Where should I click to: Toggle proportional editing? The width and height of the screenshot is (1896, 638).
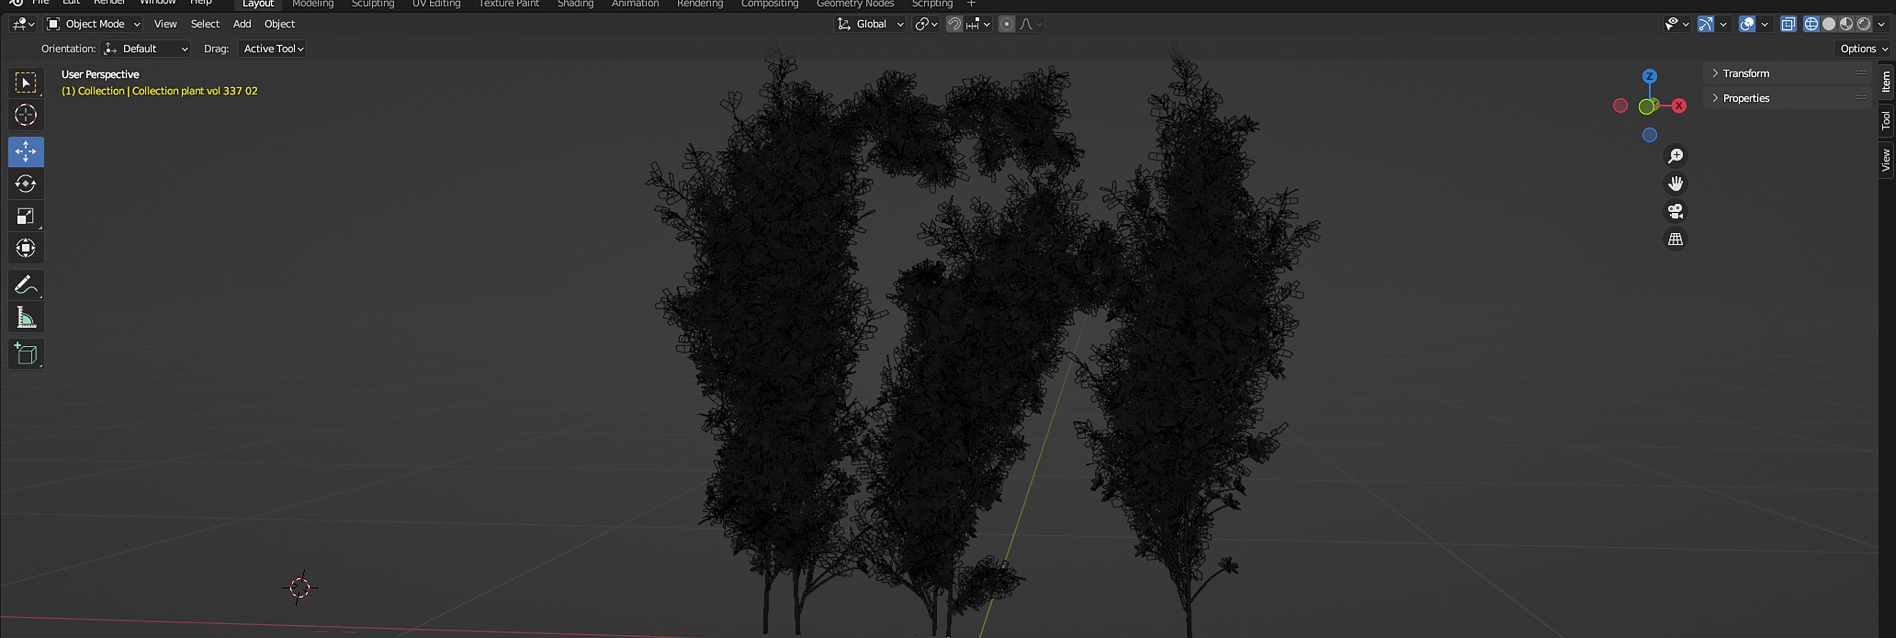[x=1007, y=24]
